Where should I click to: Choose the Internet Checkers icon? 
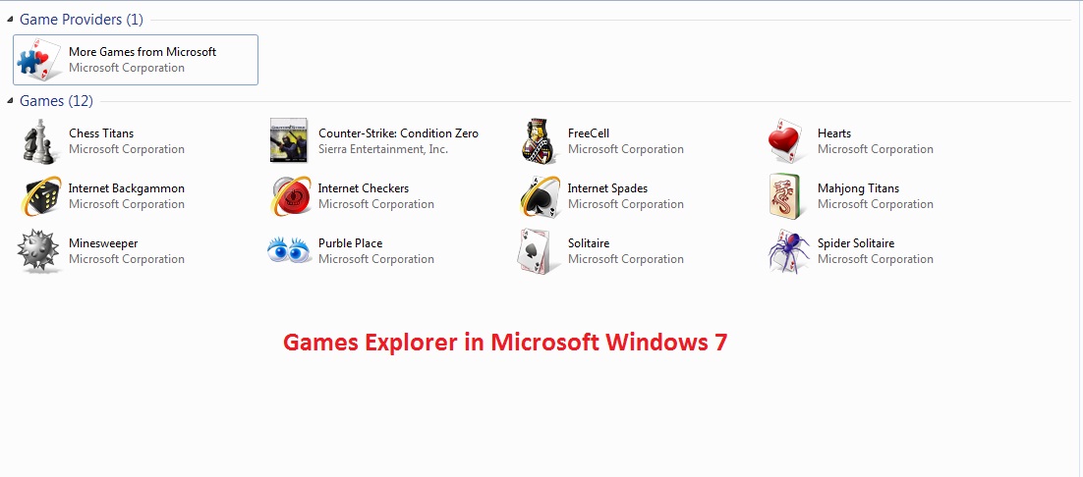pos(289,196)
